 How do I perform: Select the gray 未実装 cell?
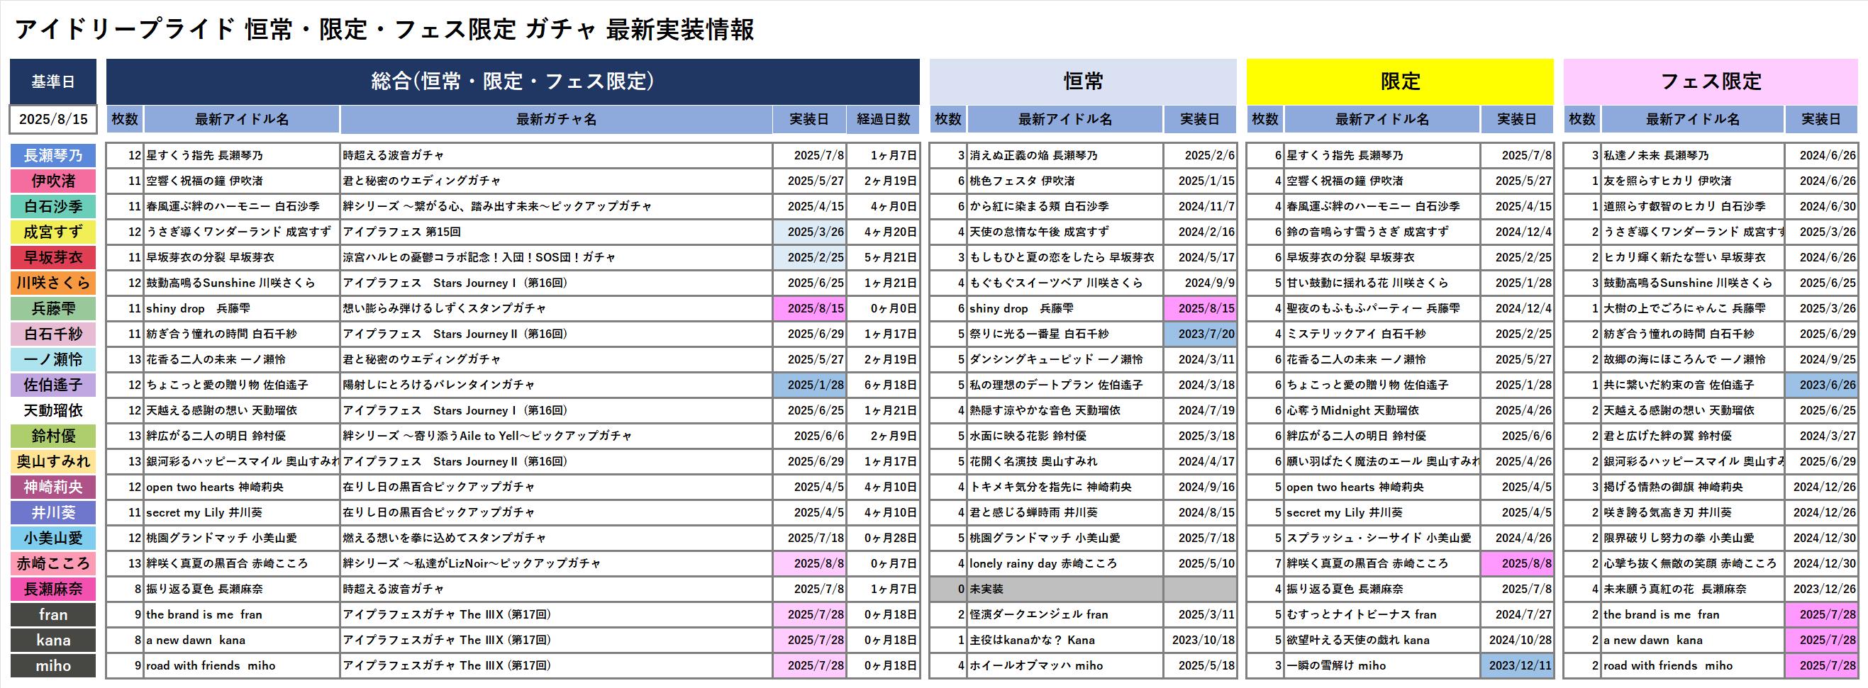pyautogui.click(x=1064, y=590)
